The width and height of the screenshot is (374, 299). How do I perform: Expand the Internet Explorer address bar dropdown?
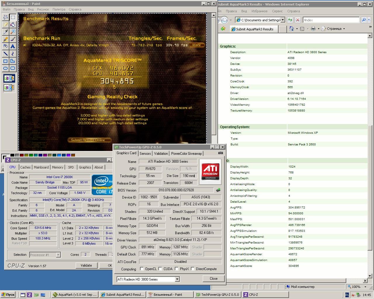tap(283, 20)
